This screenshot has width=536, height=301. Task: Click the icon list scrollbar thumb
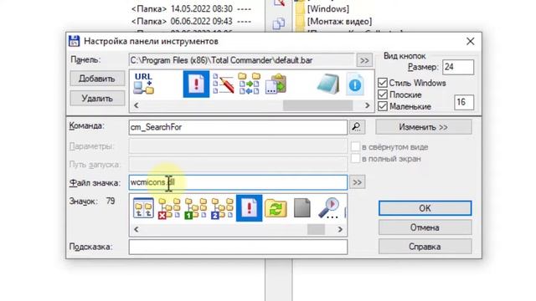(316, 229)
